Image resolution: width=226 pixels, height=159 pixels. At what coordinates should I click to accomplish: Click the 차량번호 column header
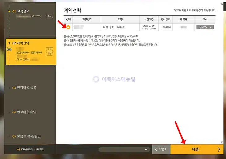[87, 19]
